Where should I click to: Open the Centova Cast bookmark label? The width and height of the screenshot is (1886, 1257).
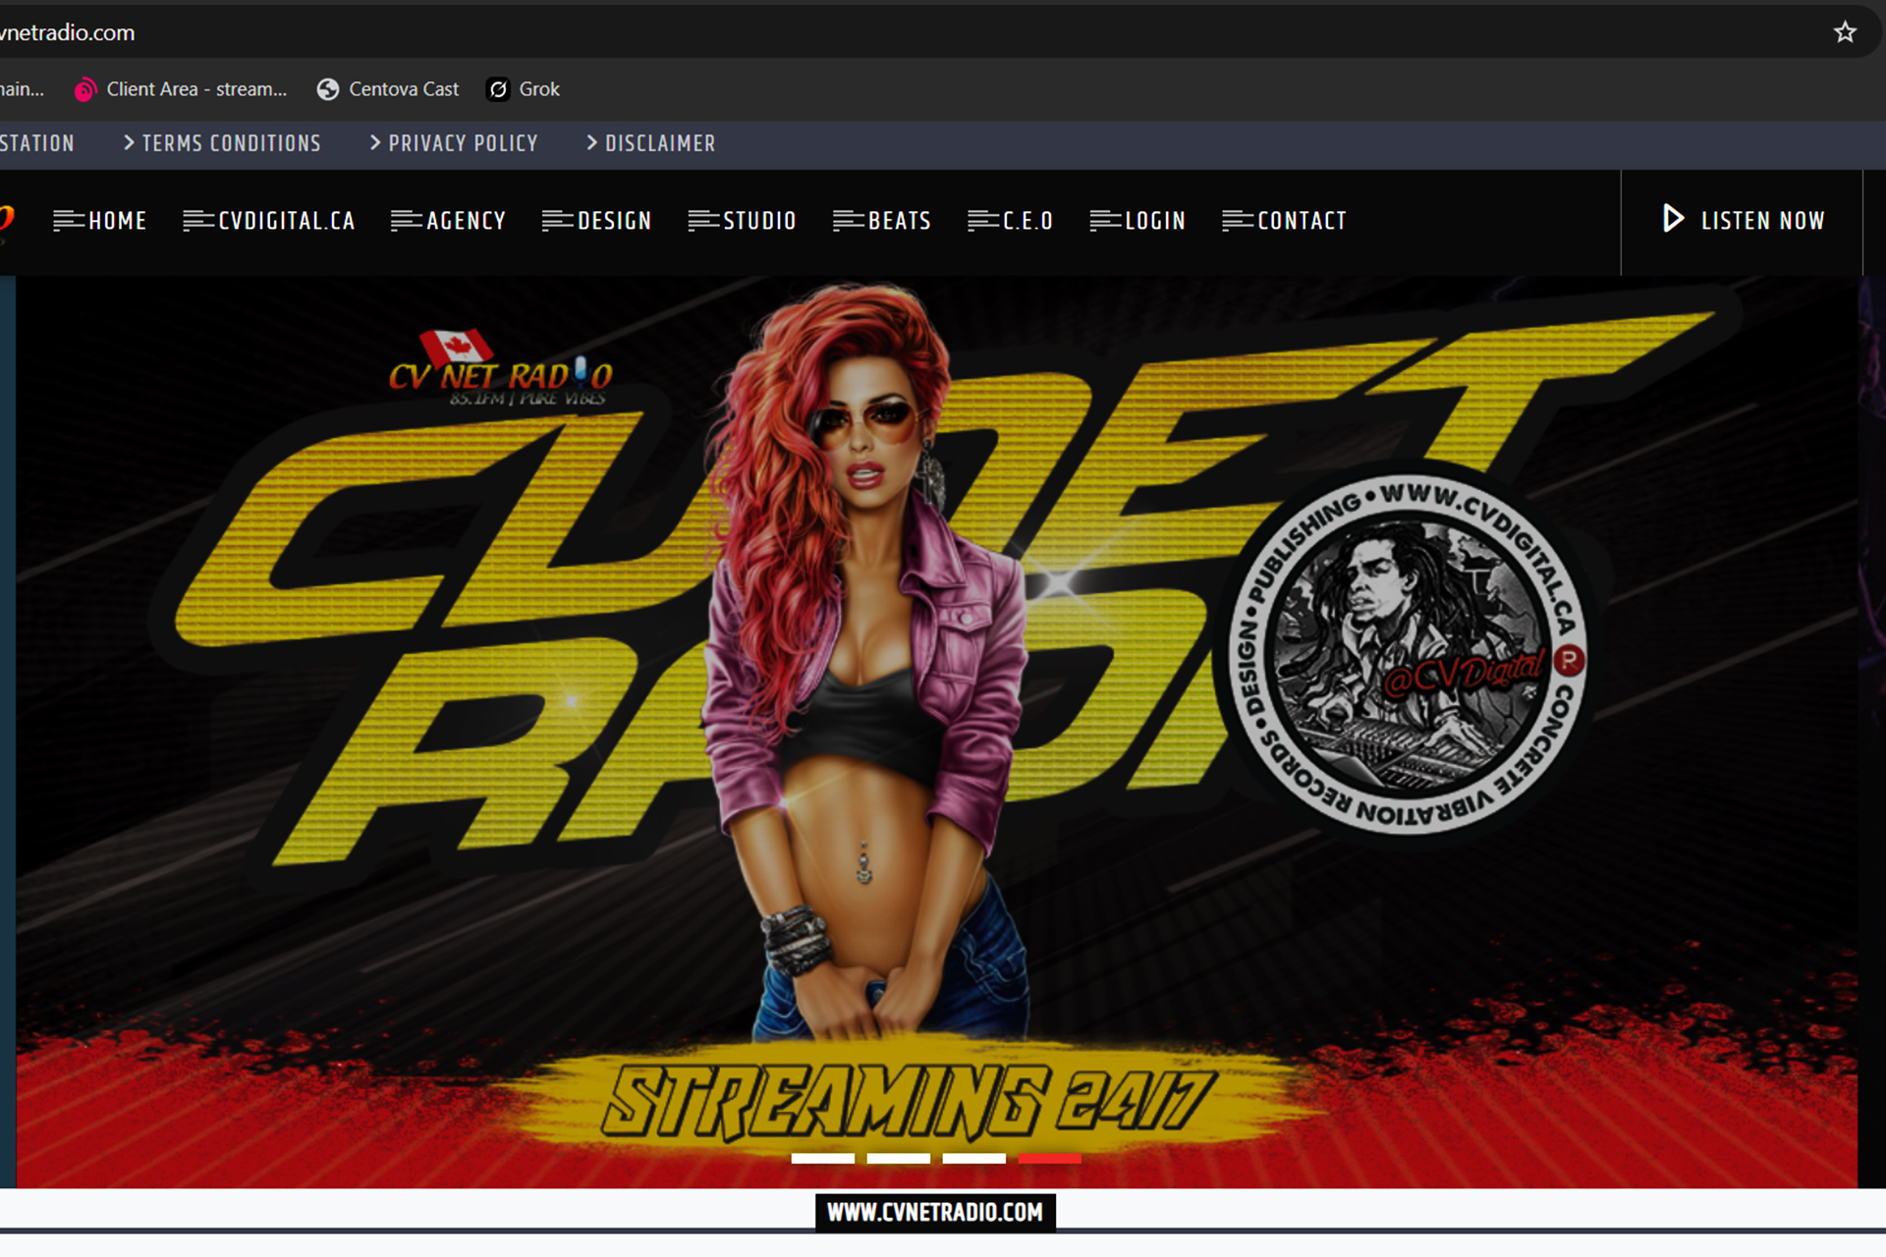click(x=404, y=89)
